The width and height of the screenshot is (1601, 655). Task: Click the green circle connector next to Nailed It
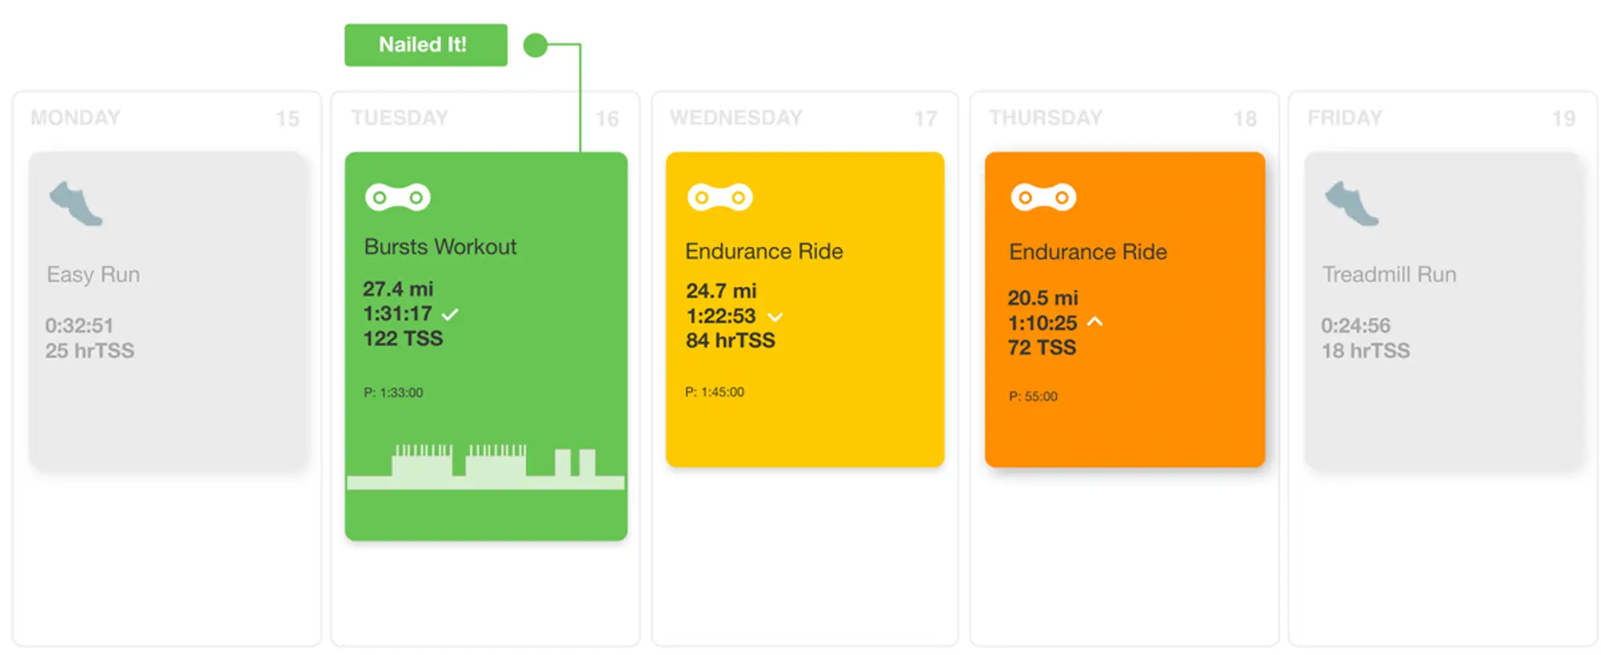[x=535, y=45]
